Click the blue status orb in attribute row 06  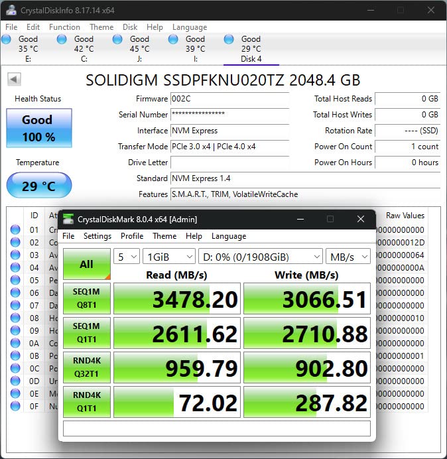[15, 293]
